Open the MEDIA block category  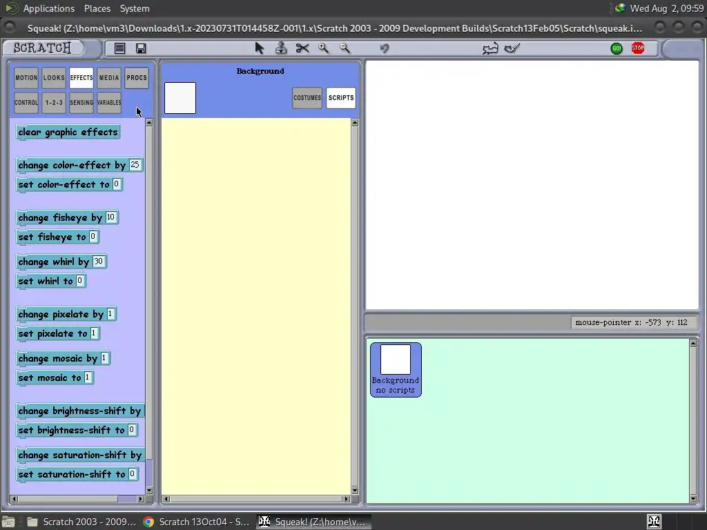(109, 78)
